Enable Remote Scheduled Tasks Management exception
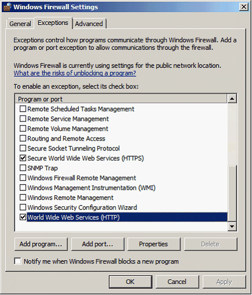This screenshot has height=295, width=252. click(23, 109)
